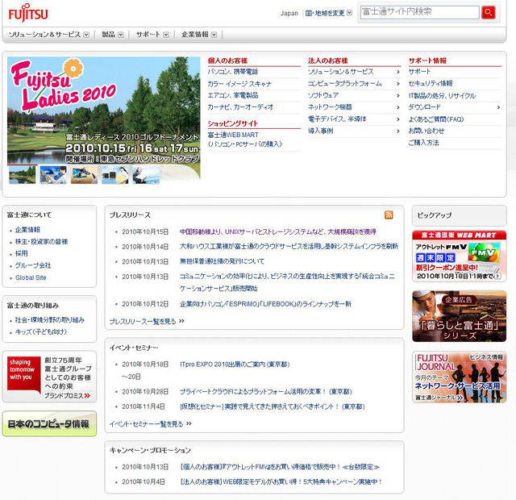Open よくあるご質問(FAQ) link

click(x=436, y=119)
